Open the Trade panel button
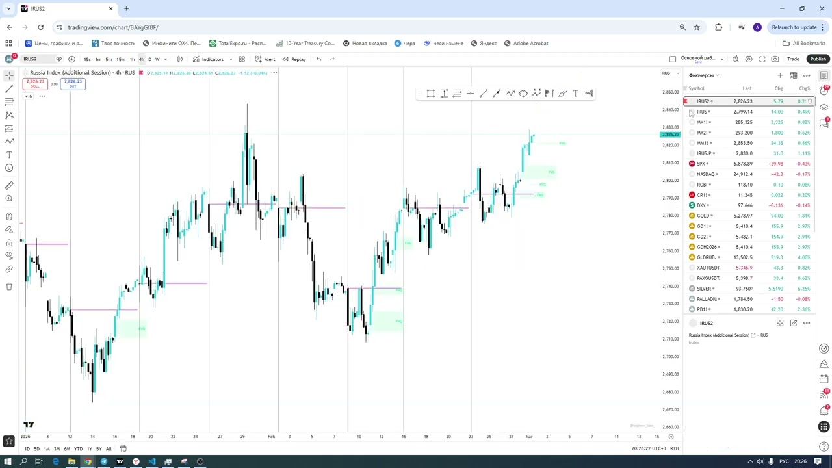Viewport: 832px width, 468px height. 793,59
